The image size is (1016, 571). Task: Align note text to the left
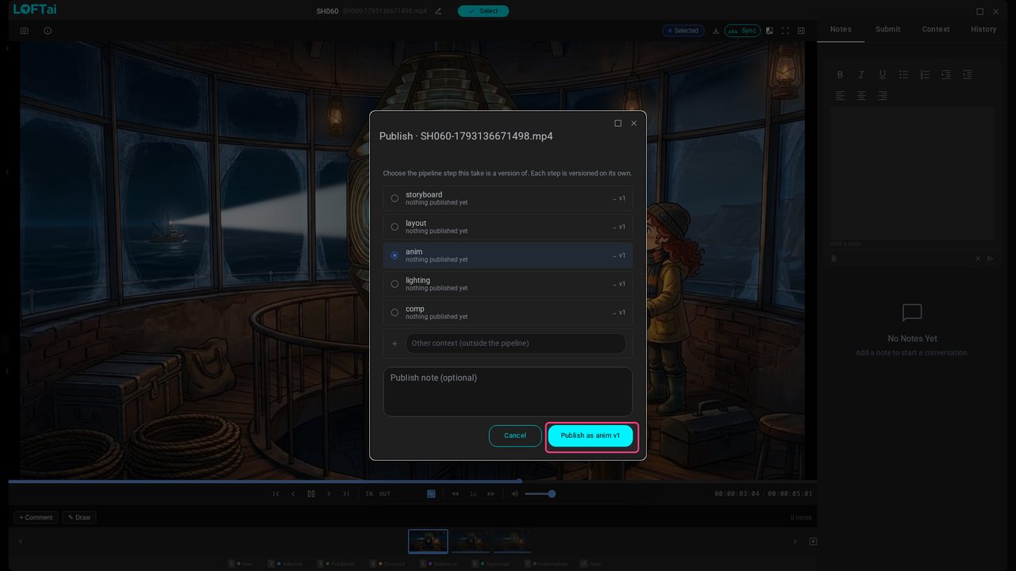point(840,96)
